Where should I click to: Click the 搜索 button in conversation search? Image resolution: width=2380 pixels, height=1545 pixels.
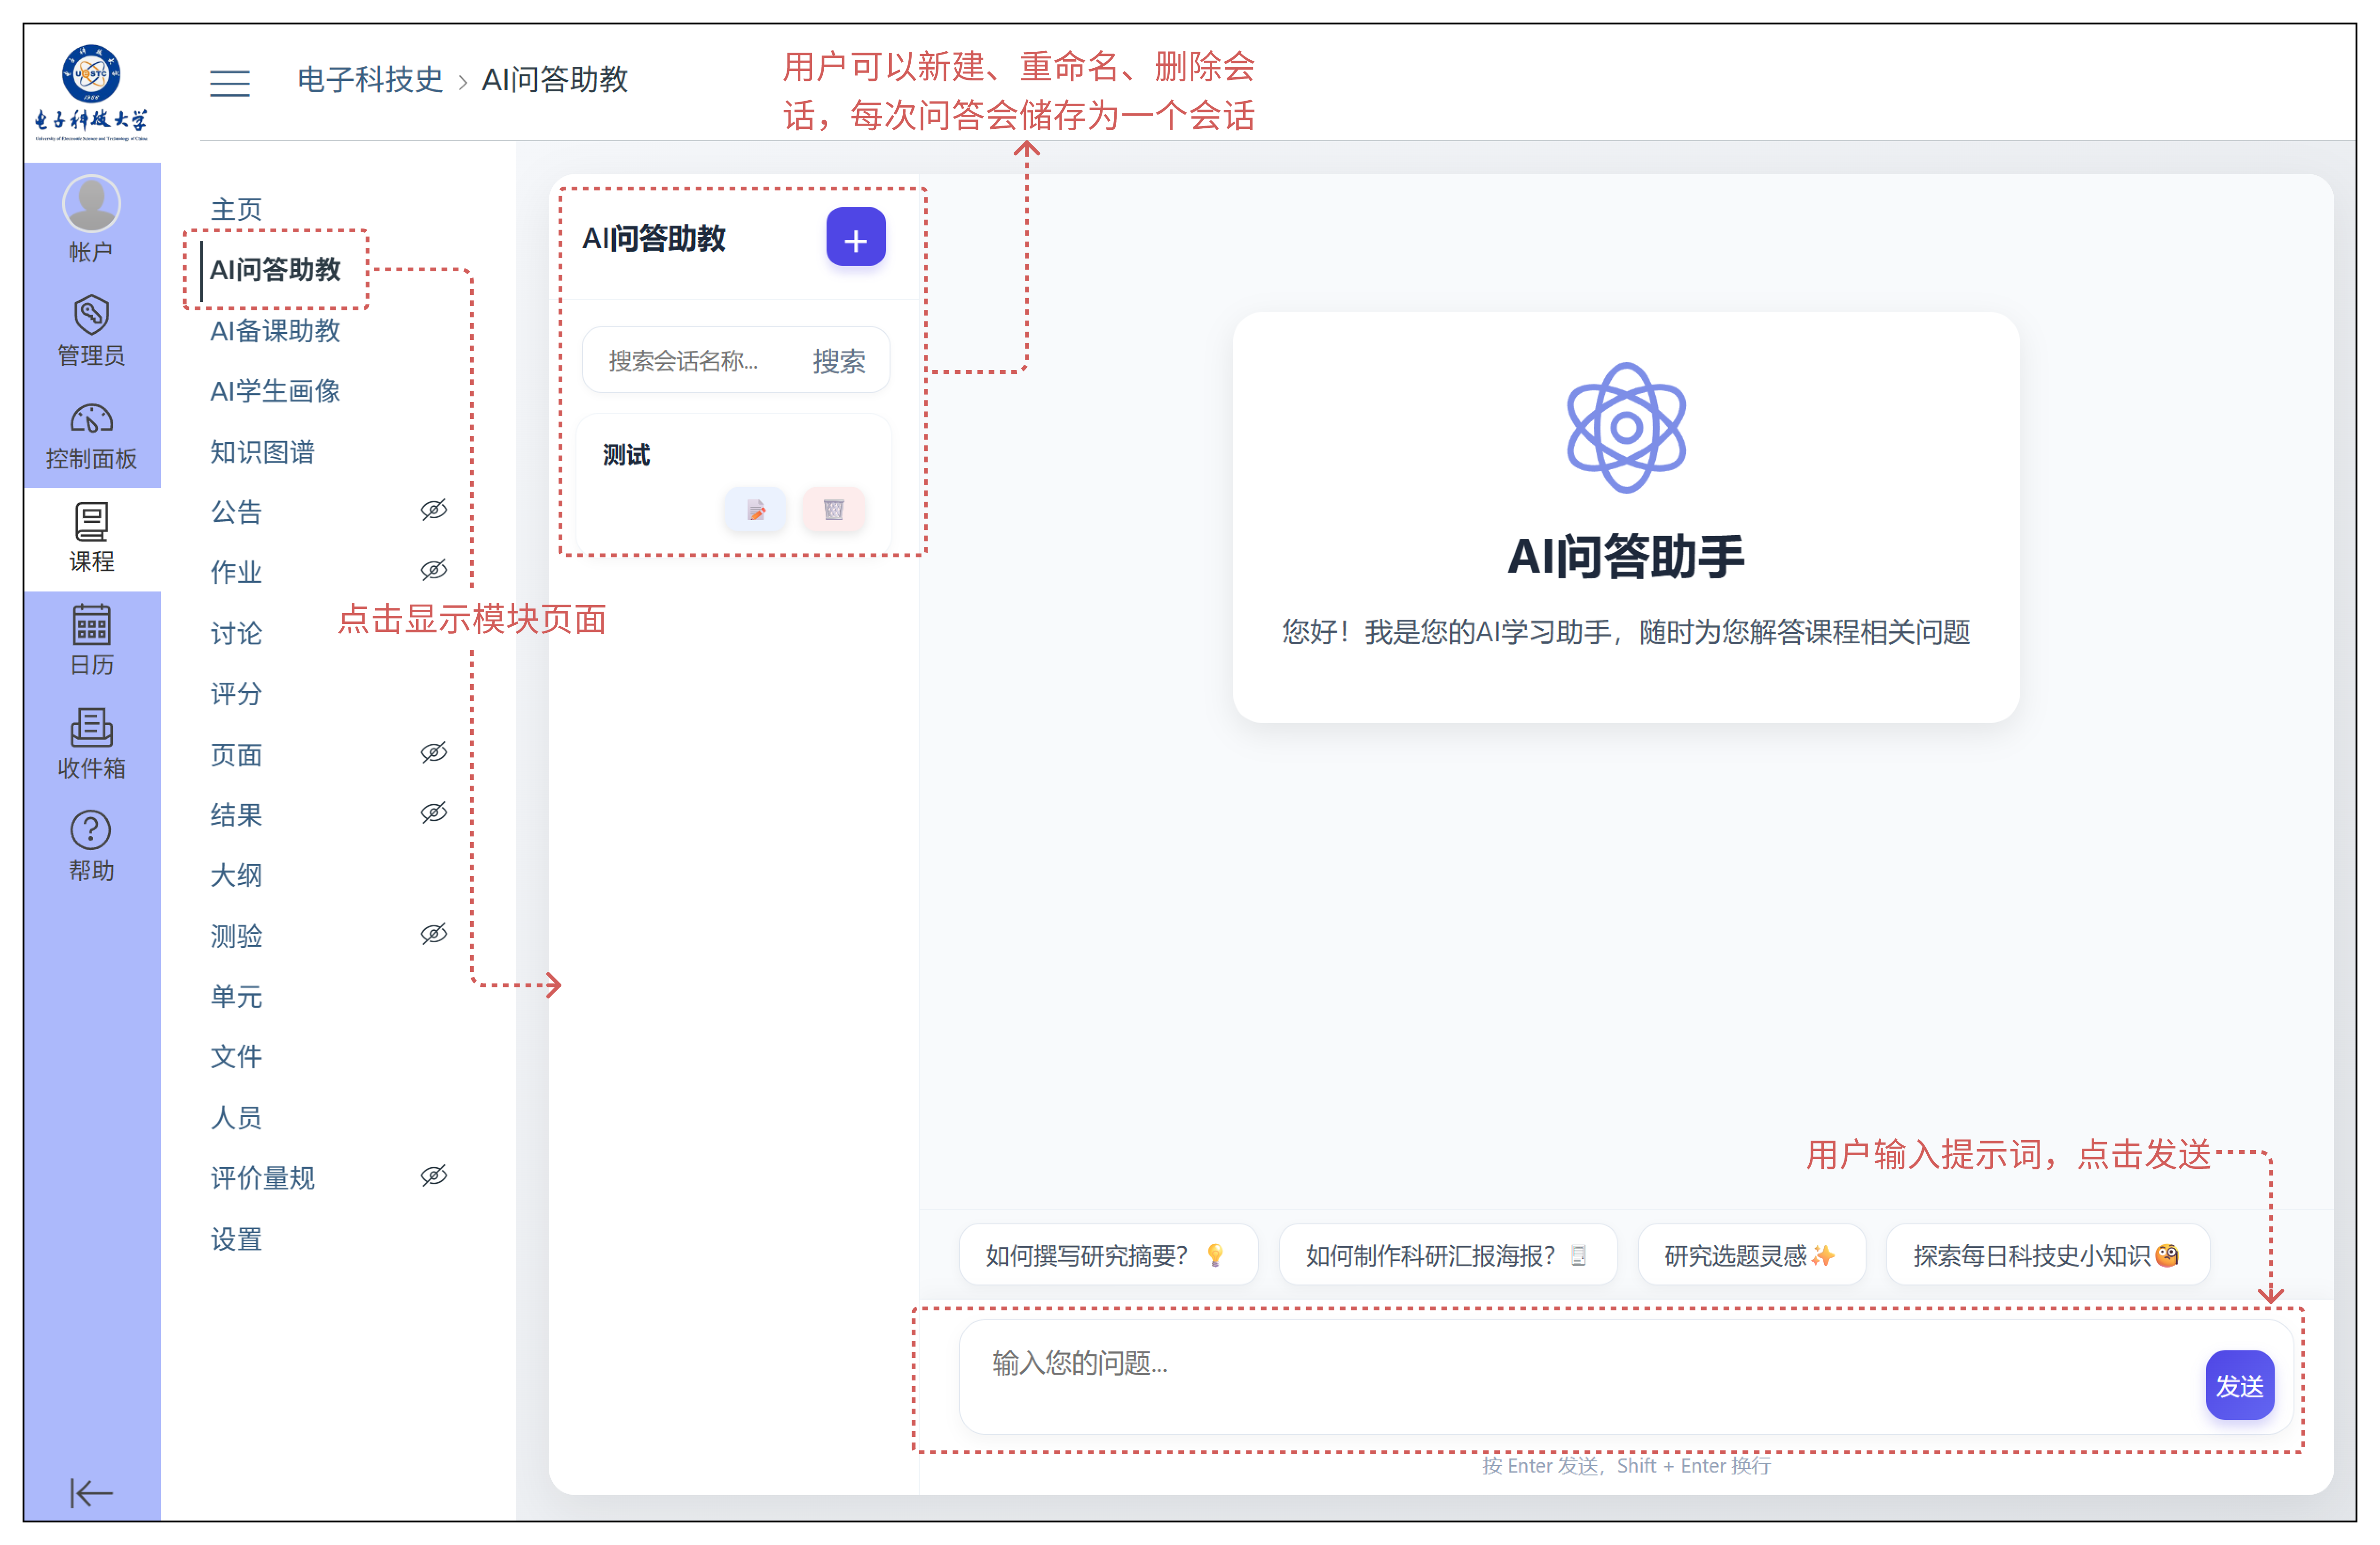[838, 361]
